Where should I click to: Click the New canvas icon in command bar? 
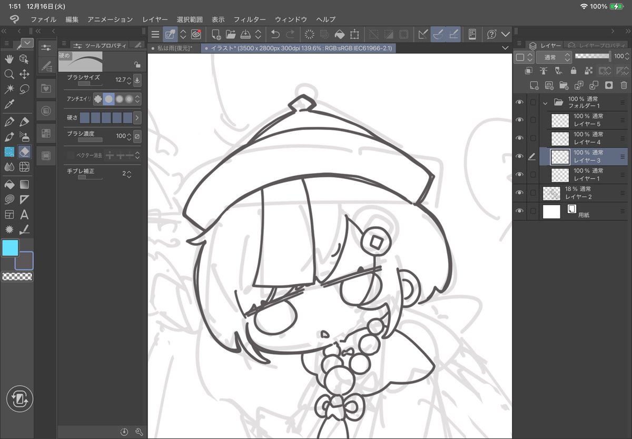pos(216,34)
